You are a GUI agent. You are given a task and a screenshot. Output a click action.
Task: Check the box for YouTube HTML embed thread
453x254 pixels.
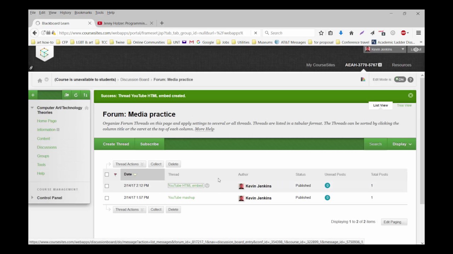coord(107,186)
